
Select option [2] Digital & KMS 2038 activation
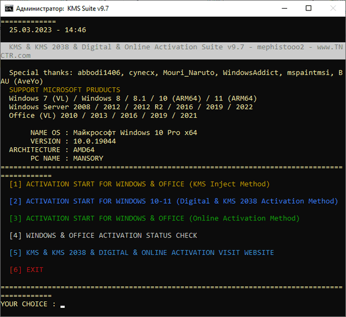(173, 201)
